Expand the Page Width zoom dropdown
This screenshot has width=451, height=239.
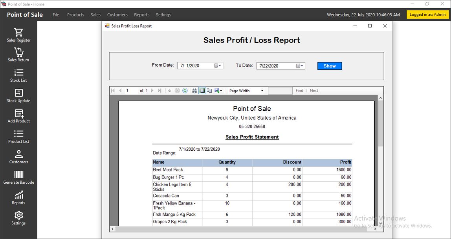pyautogui.click(x=262, y=91)
